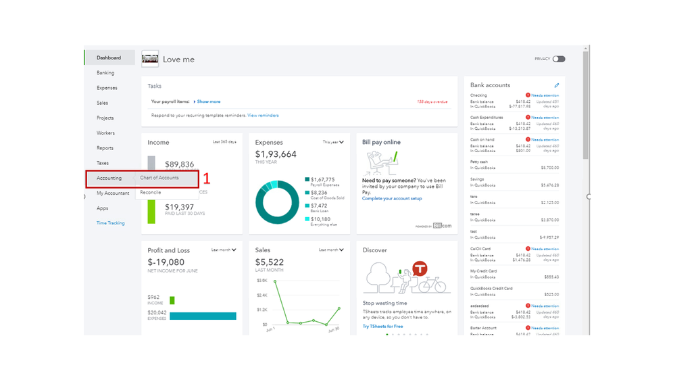Screen dimensions: 675x380
Task: Click the Everything else $10,180 legend swatch
Action: pyautogui.click(x=307, y=219)
